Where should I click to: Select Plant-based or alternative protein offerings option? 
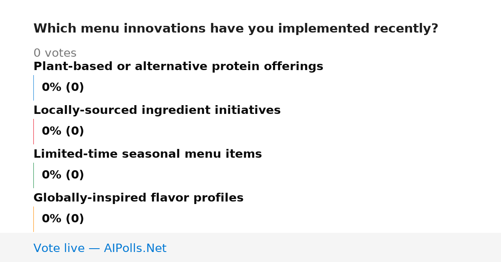coord(178,67)
